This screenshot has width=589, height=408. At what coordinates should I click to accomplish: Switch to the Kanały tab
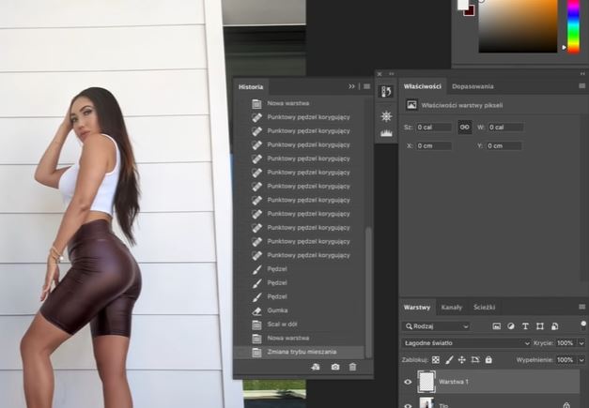pos(451,308)
